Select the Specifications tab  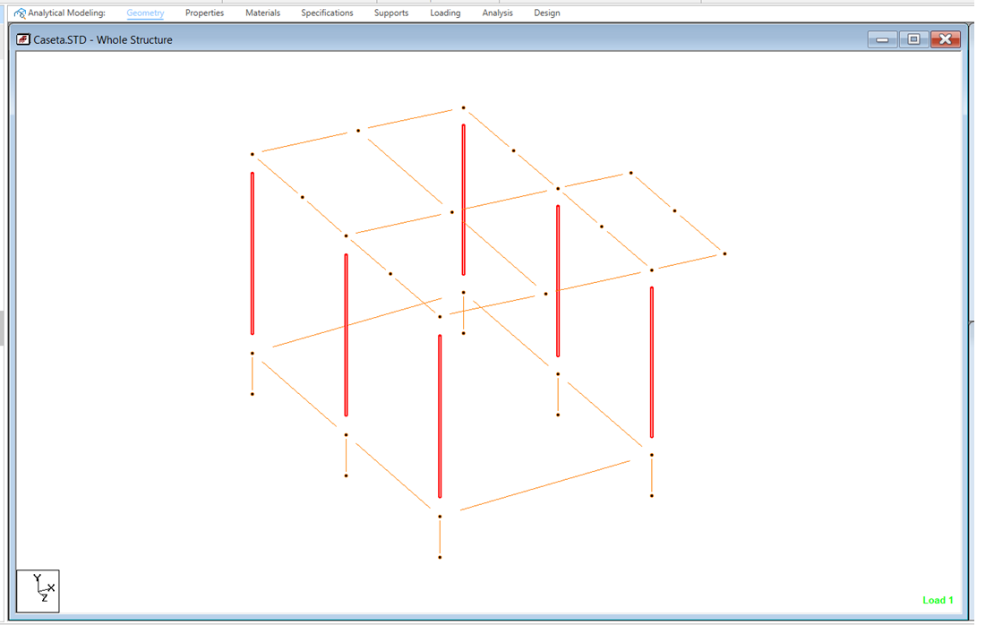click(x=327, y=13)
